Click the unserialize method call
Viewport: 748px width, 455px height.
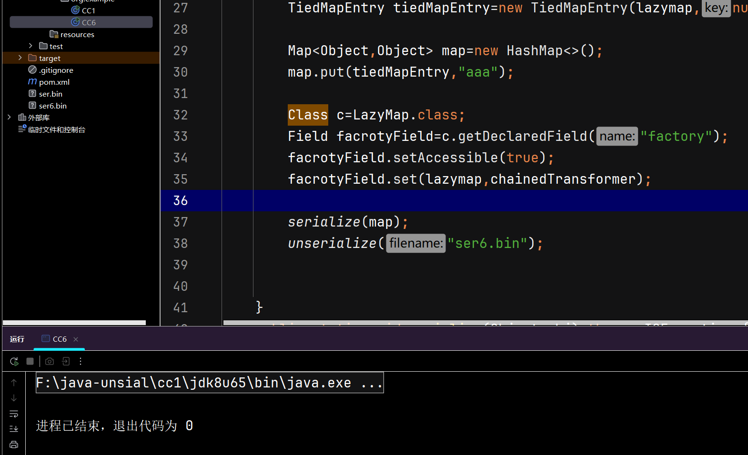point(332,244)
